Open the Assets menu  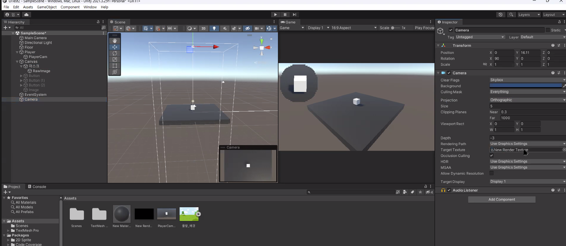[x=28, y=7]
